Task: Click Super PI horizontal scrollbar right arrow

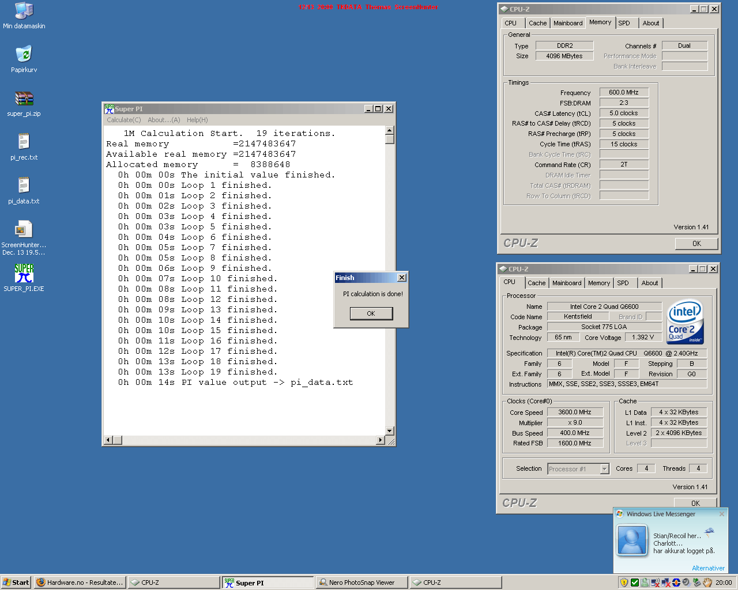Action: tap(380, 440)
